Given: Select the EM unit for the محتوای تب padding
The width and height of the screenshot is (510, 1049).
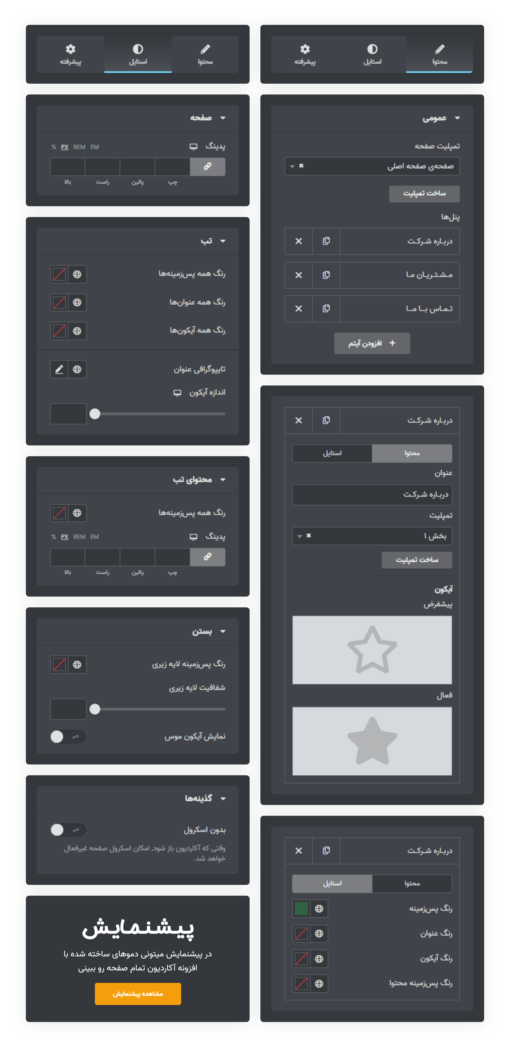Looking at the screenshot, I should (x=94, y=537).
